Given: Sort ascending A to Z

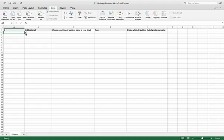Looking at the screenshot, I should [x=65, y=13].
